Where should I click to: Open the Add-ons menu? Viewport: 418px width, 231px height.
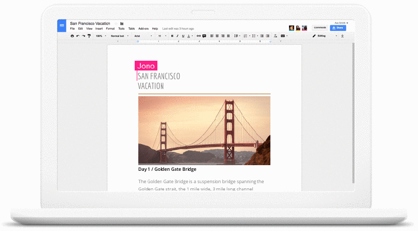pyautogui.click(x=143, y=29)
